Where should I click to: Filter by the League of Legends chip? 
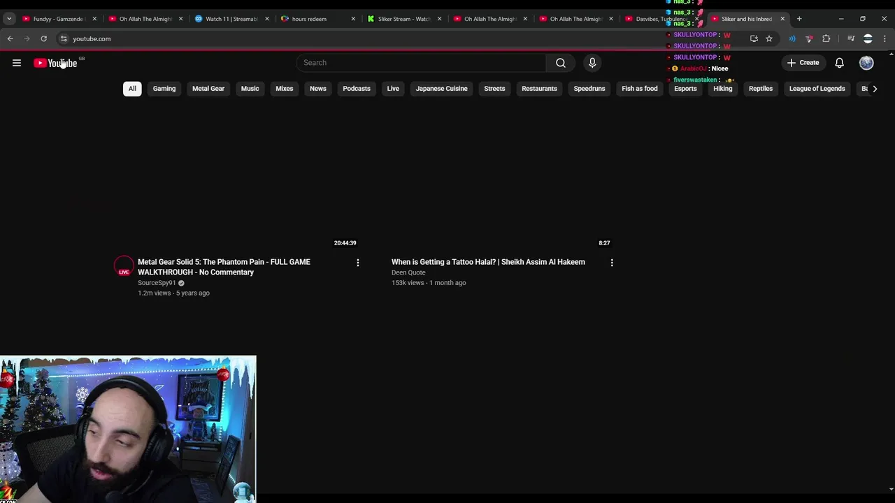point(817,89)
